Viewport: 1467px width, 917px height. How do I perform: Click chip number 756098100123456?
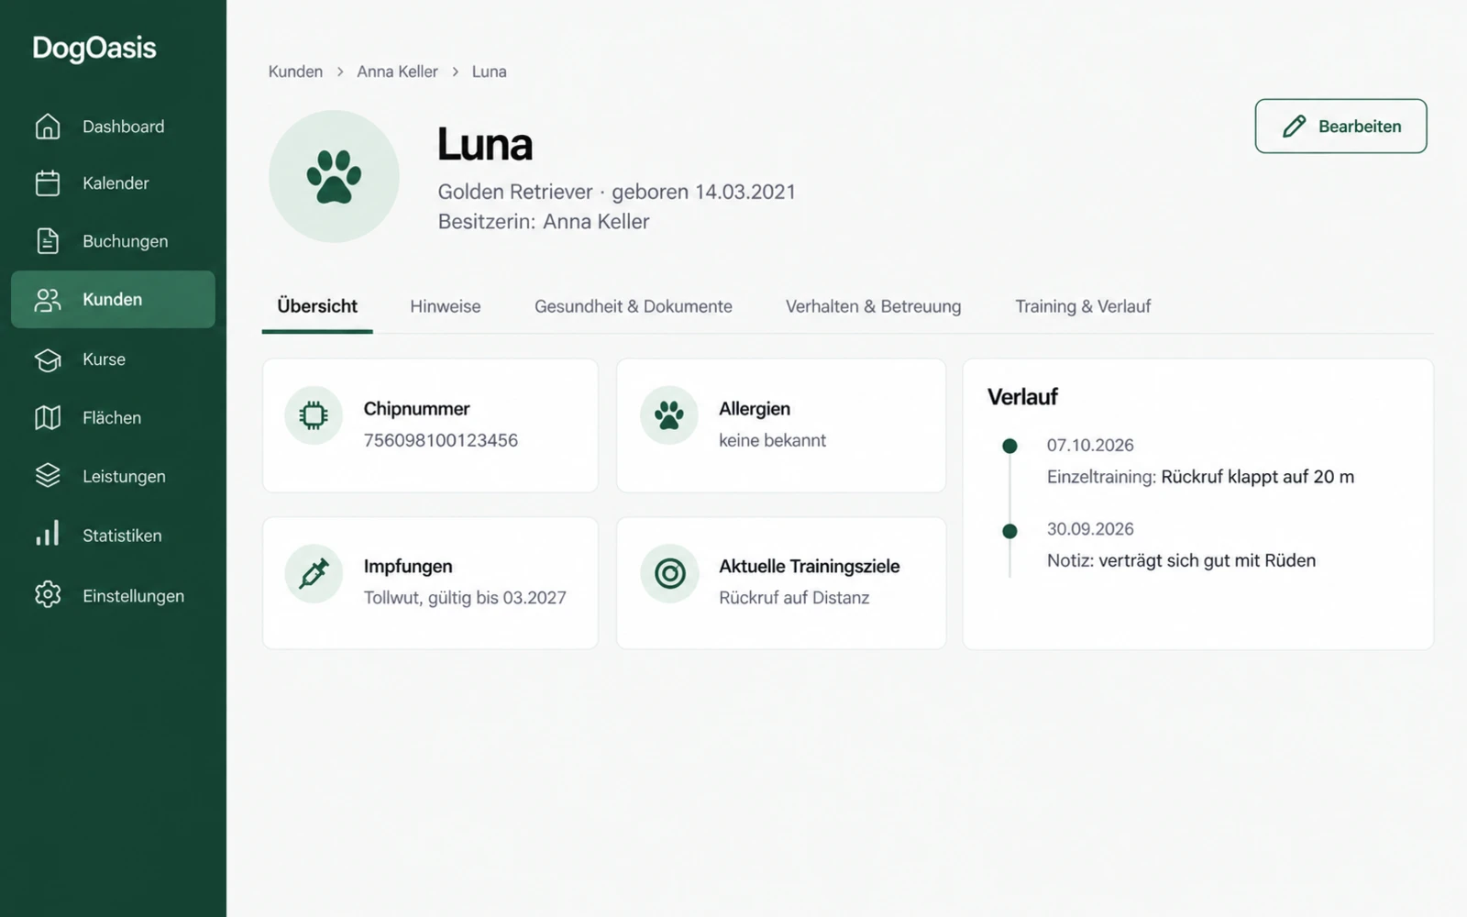click(x=440, y=440)
